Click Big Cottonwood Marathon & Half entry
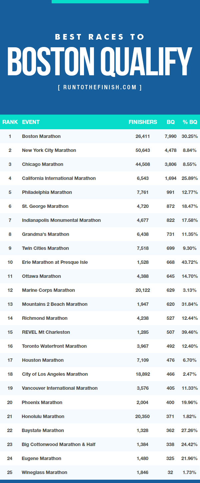 (59, 444)
